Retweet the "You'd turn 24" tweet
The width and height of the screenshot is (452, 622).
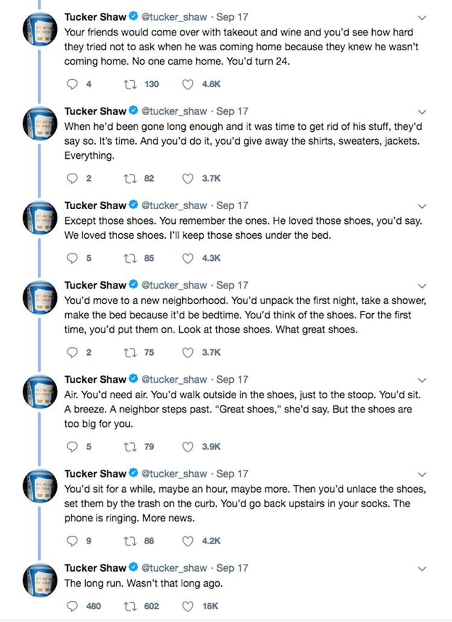point(130,84)
